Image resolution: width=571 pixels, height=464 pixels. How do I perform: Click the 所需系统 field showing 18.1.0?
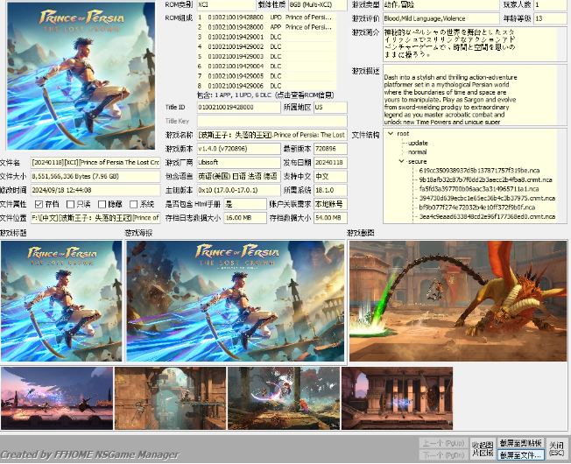pyautogui.click(x=330, y=190)
